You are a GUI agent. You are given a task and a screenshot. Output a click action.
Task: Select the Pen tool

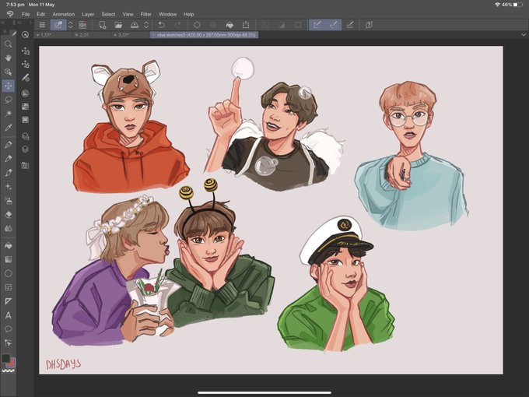coord(8,145)
